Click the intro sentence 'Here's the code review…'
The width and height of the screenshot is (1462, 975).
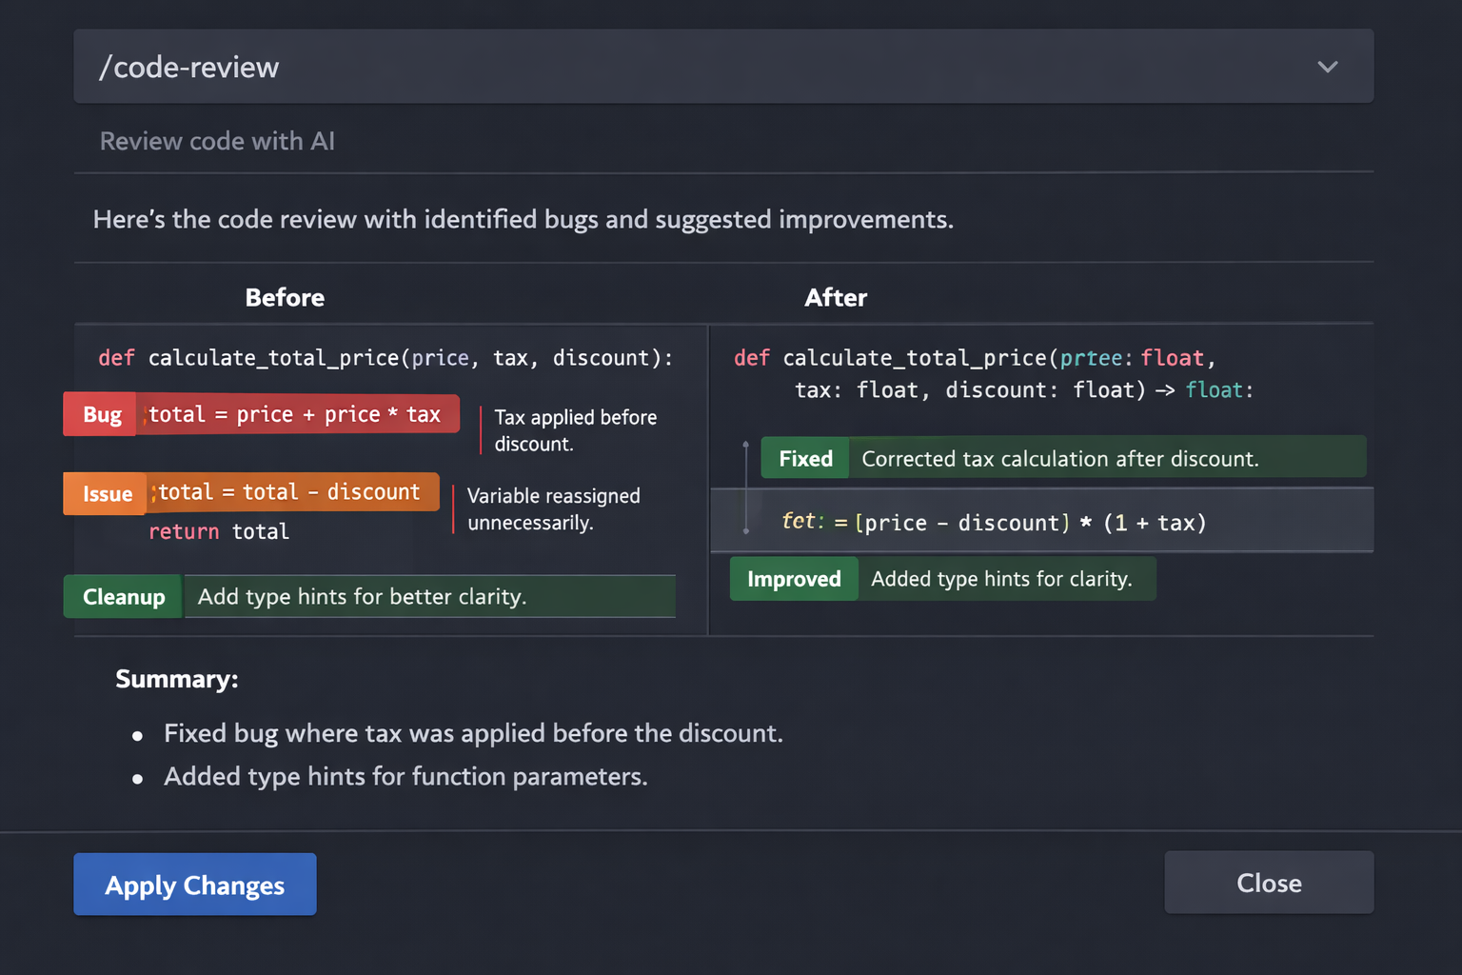(524, 220)
